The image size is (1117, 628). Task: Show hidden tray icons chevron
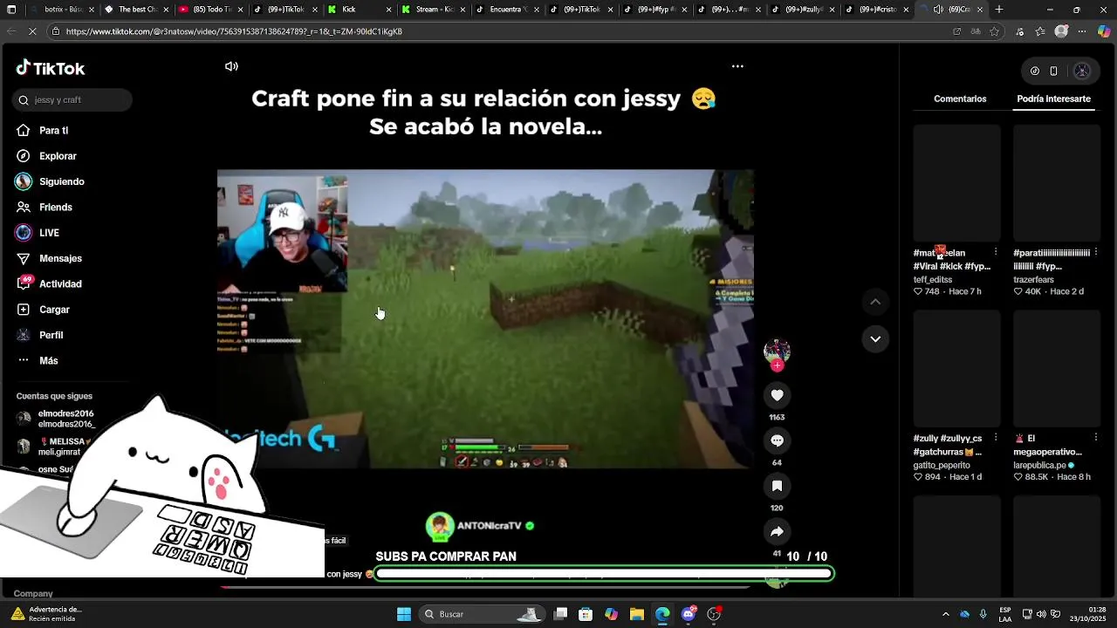945,614
